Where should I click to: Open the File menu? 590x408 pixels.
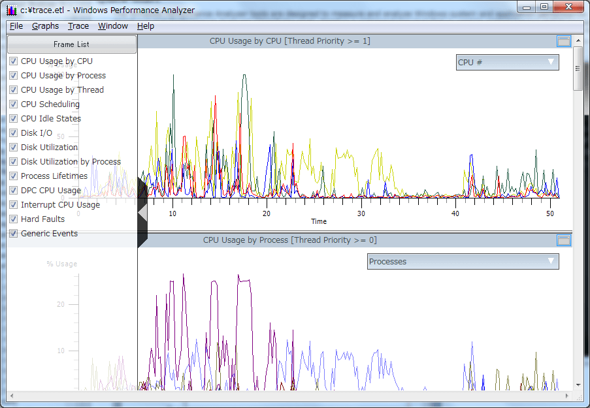tap(16, 26)
